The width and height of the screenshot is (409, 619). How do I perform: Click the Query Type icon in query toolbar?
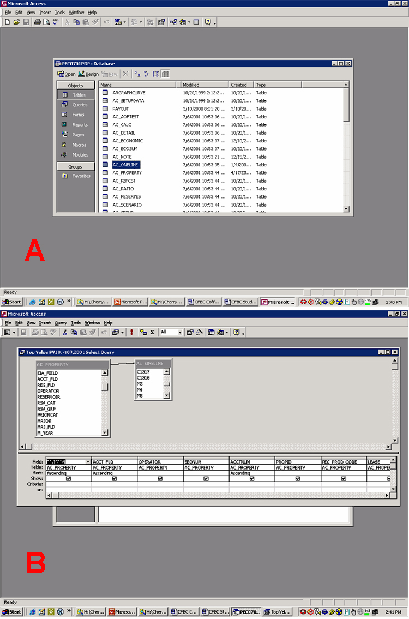point(115,332)
